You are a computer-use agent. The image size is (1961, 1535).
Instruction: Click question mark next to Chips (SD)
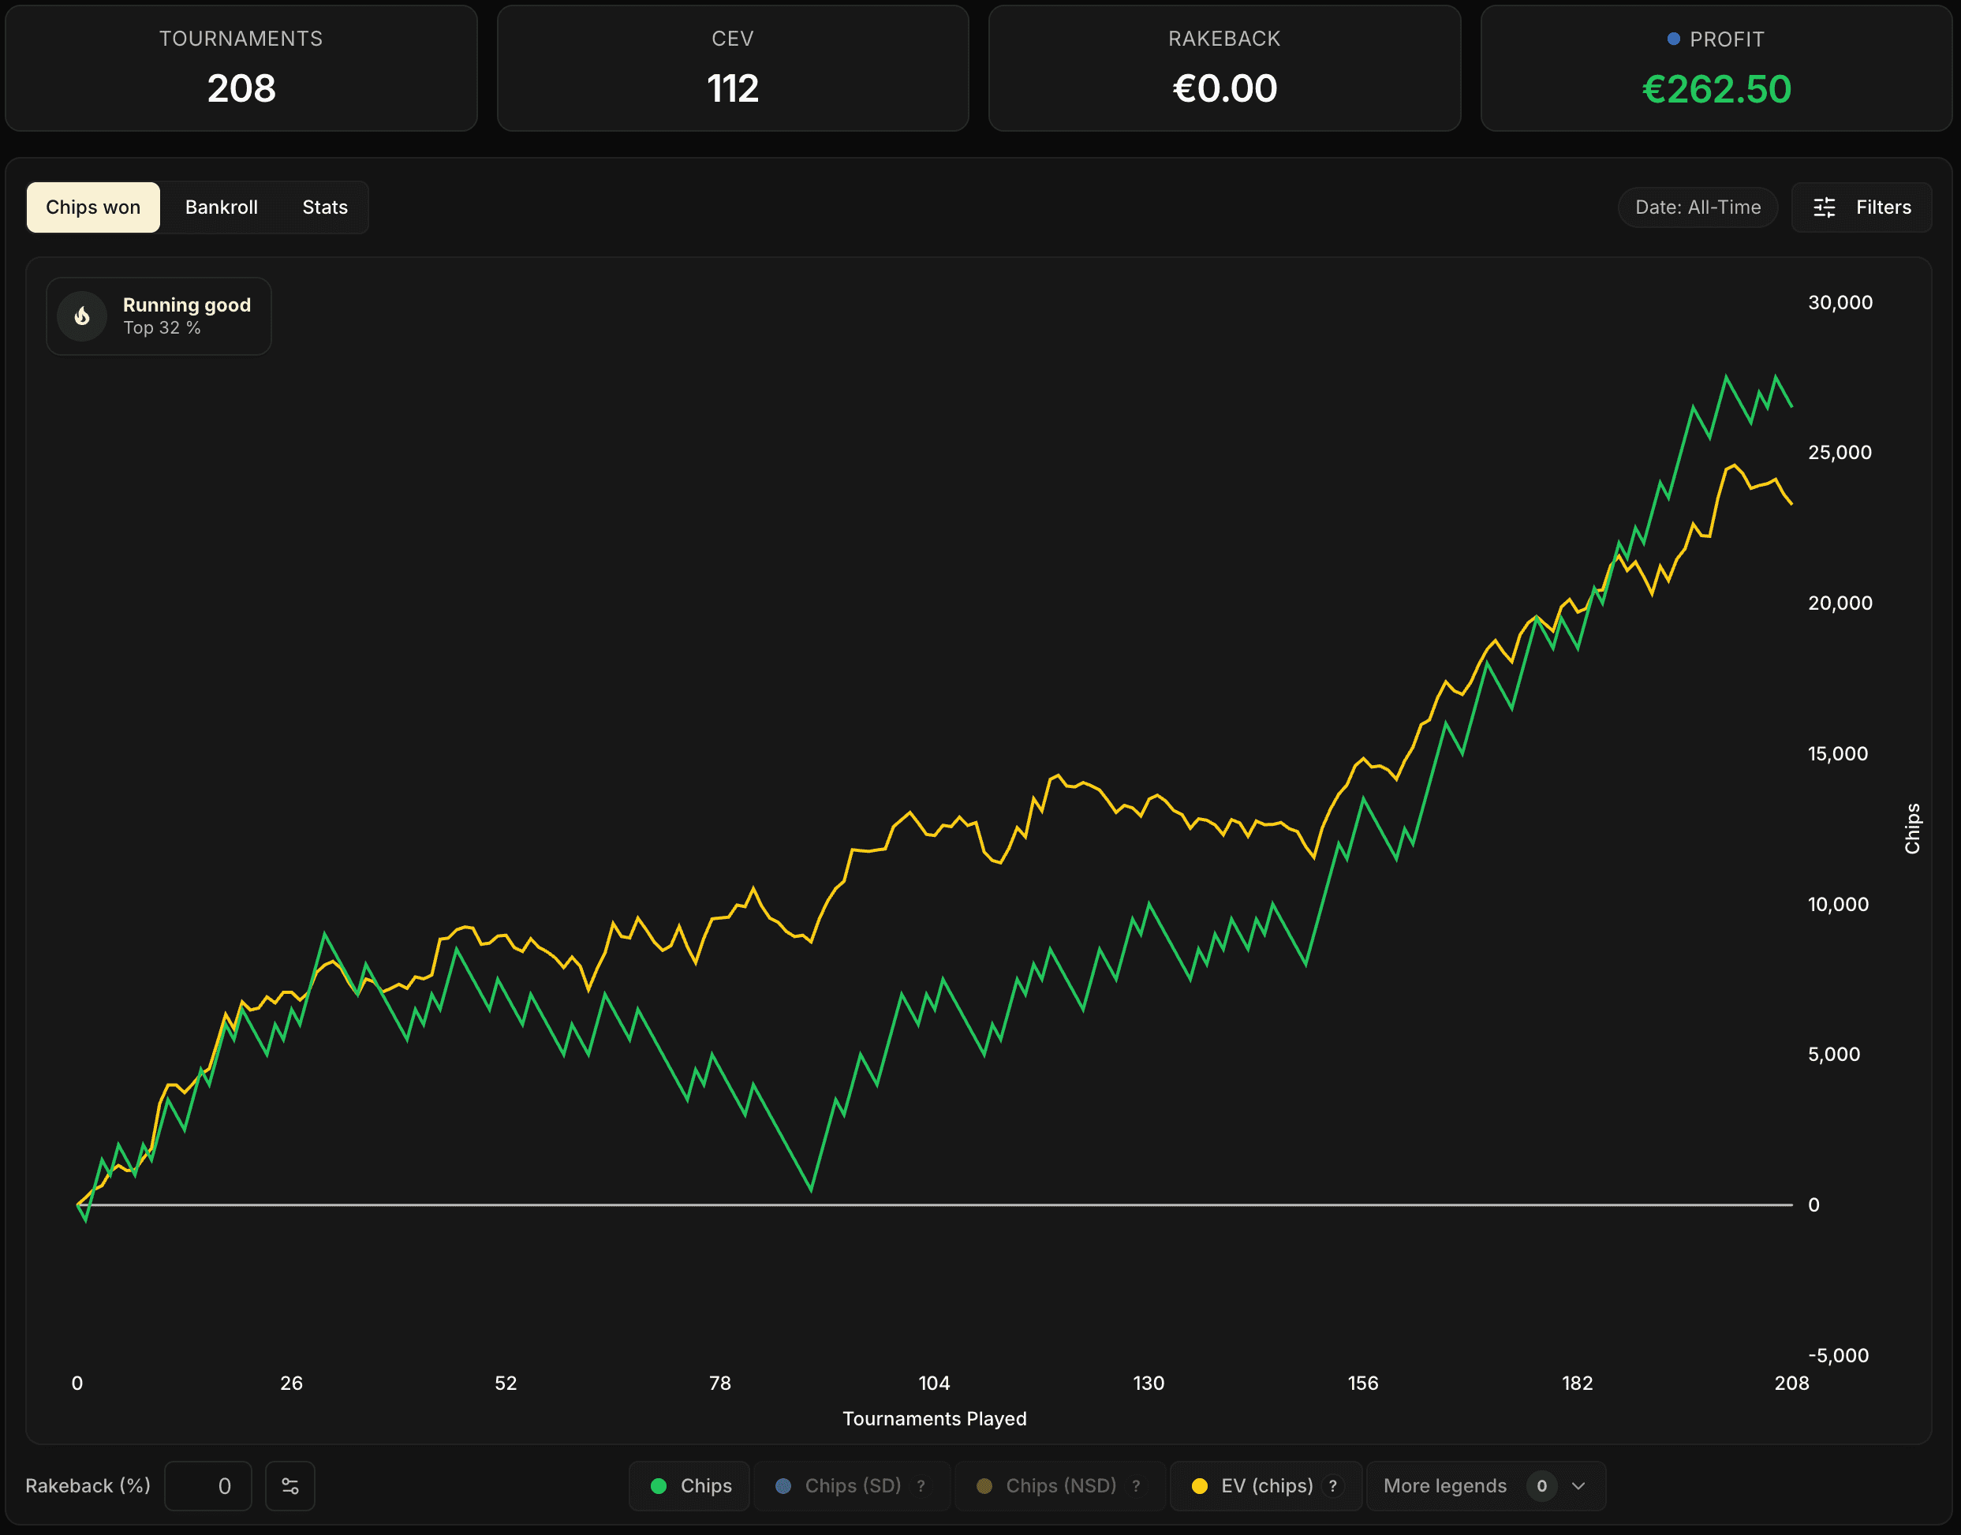point(921,1485)
